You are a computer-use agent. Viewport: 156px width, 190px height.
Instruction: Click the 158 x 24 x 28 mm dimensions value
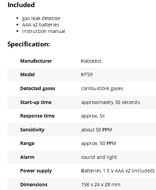[x=101, y=185]
